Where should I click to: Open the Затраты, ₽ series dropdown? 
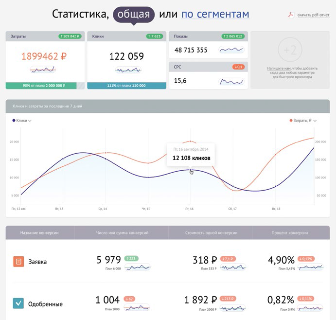303,121
